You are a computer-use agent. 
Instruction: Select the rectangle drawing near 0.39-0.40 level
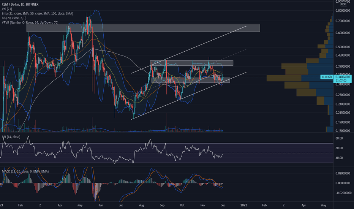coord(191,63)
